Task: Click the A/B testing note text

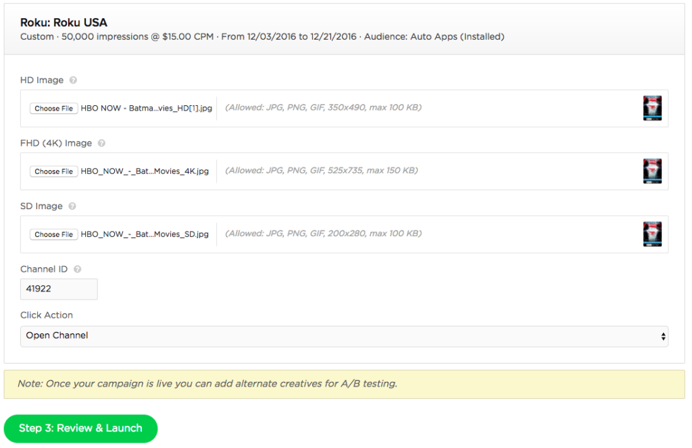Action: pyautogui.click(x=207, y=384)
